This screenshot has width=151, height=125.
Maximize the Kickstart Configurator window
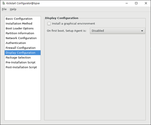136,3
